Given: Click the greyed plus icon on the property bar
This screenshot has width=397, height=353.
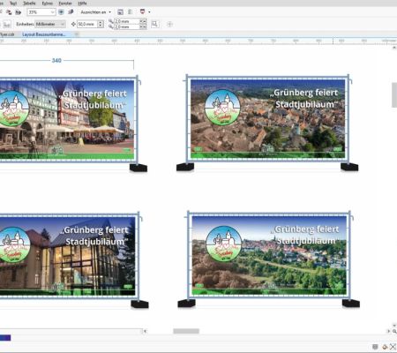Looking at the screenshot, I should pos(169,25).
